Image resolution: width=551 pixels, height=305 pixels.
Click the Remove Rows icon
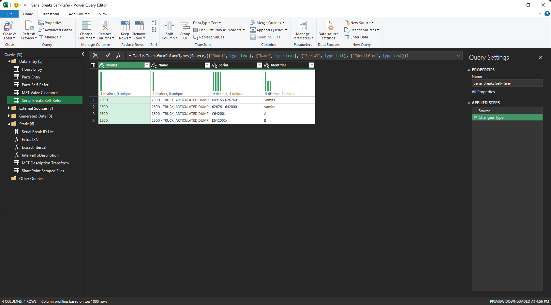139,26
